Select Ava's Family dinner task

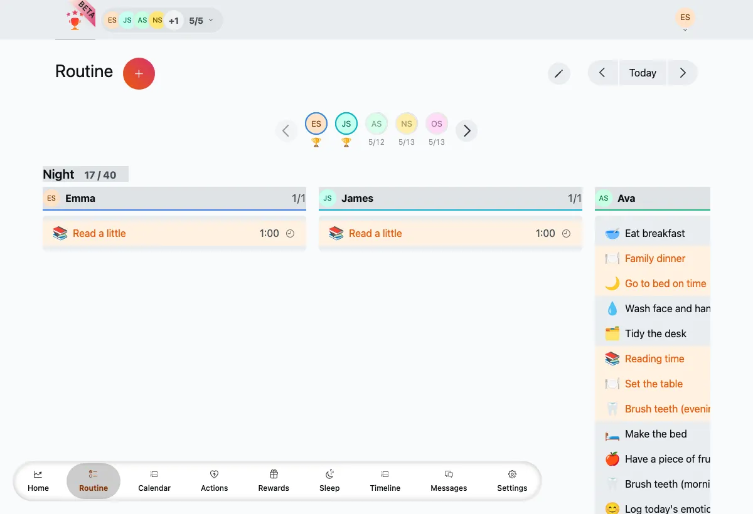[x=653, y=258]
